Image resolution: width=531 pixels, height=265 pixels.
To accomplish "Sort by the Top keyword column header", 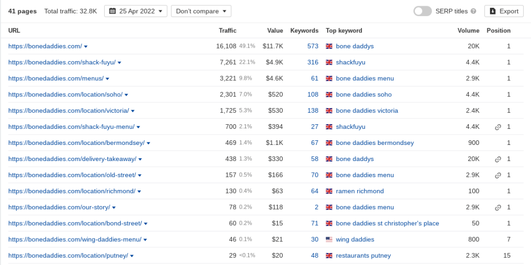I will pyautogui.click(x=344, y=31).
